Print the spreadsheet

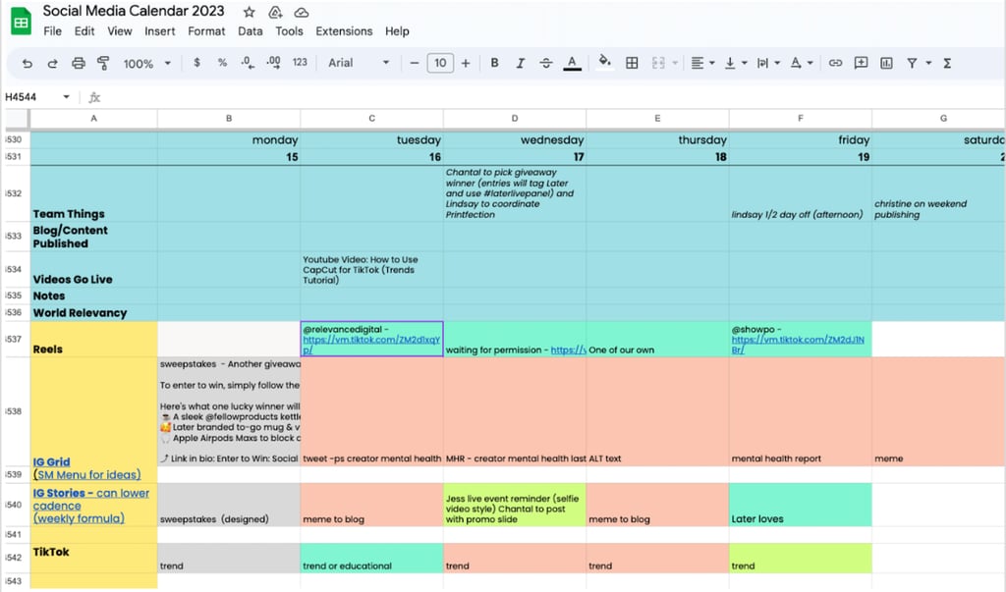tap(79, 63)
